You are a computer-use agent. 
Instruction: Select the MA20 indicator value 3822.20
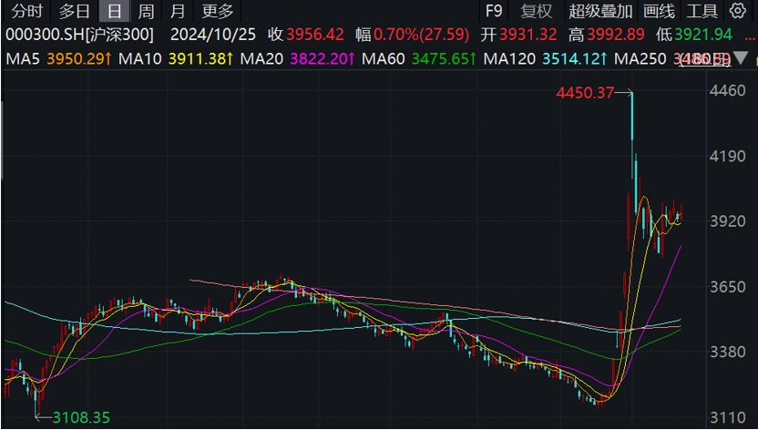pos(323,59)
